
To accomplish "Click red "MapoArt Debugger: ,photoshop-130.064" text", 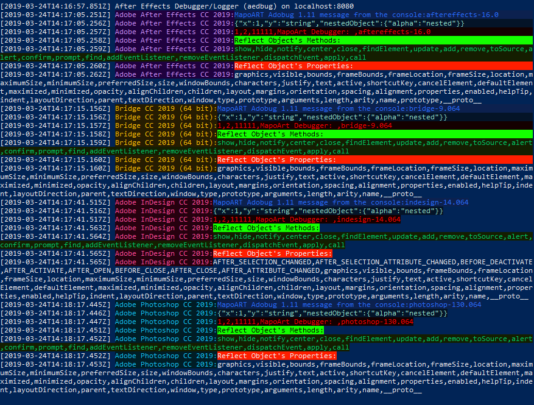I will pos(315,322).
